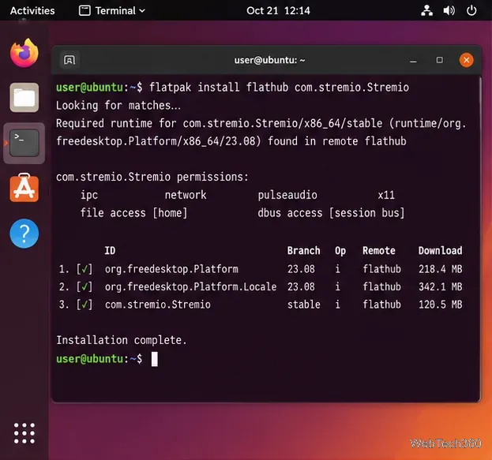Click the new tab icon in terminal titlebar
Viewport: 492px width, 460px height.
pos(69,60)
